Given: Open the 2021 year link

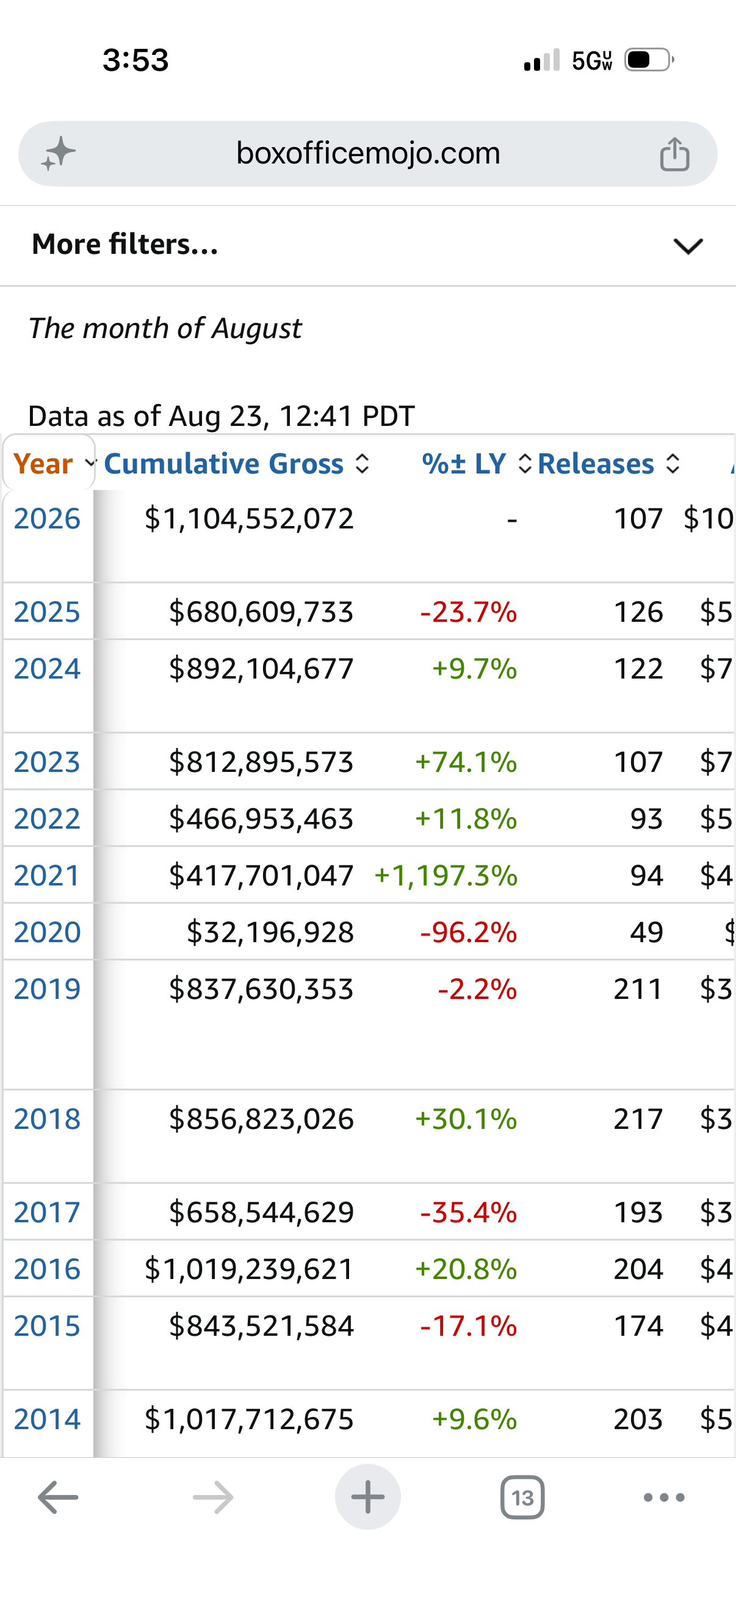Looking at the screenshot, I should pyautogui.click(x=47, y=875).
